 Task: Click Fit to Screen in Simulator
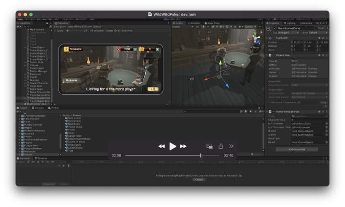(x=97, y=31)
